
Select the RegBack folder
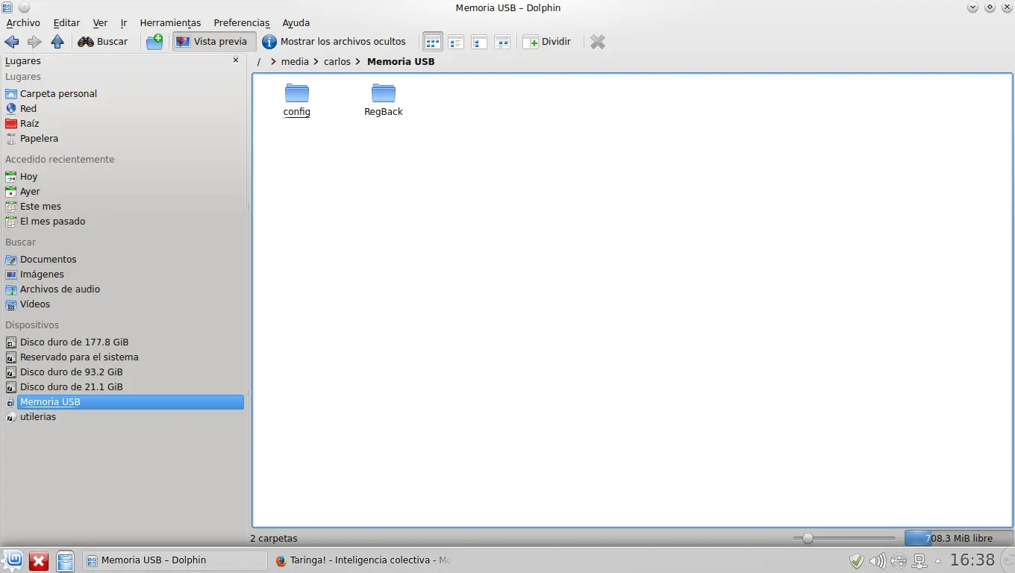pyautogui.click(x=384, y=100)
